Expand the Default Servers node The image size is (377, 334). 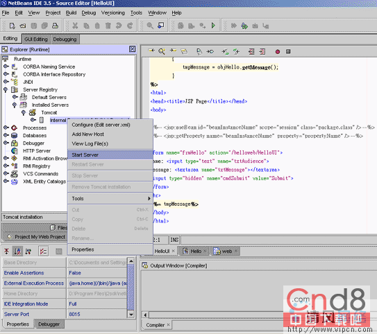(x=15, y=97)
